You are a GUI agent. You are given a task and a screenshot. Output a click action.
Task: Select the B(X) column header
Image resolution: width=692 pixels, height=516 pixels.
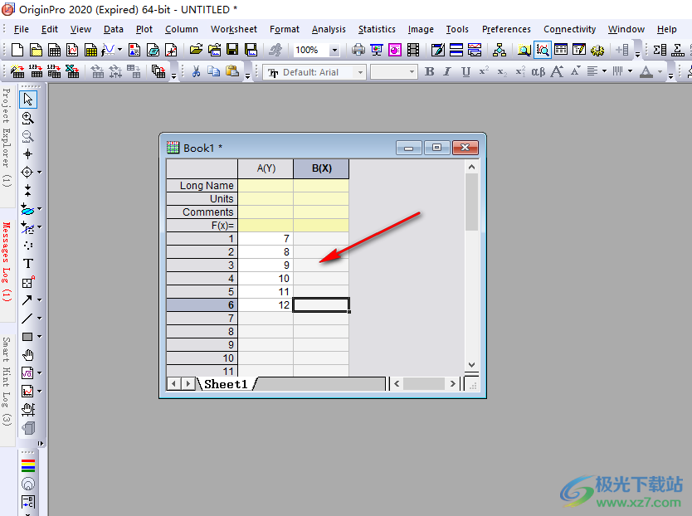pos(321,168)
